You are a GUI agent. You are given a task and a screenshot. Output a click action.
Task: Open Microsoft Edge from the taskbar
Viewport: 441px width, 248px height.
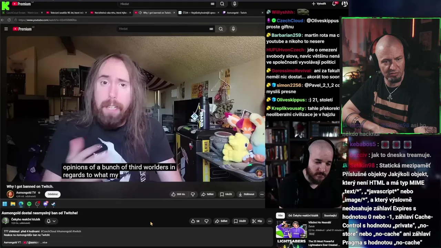pyautogui.click(x=21, y=204)
